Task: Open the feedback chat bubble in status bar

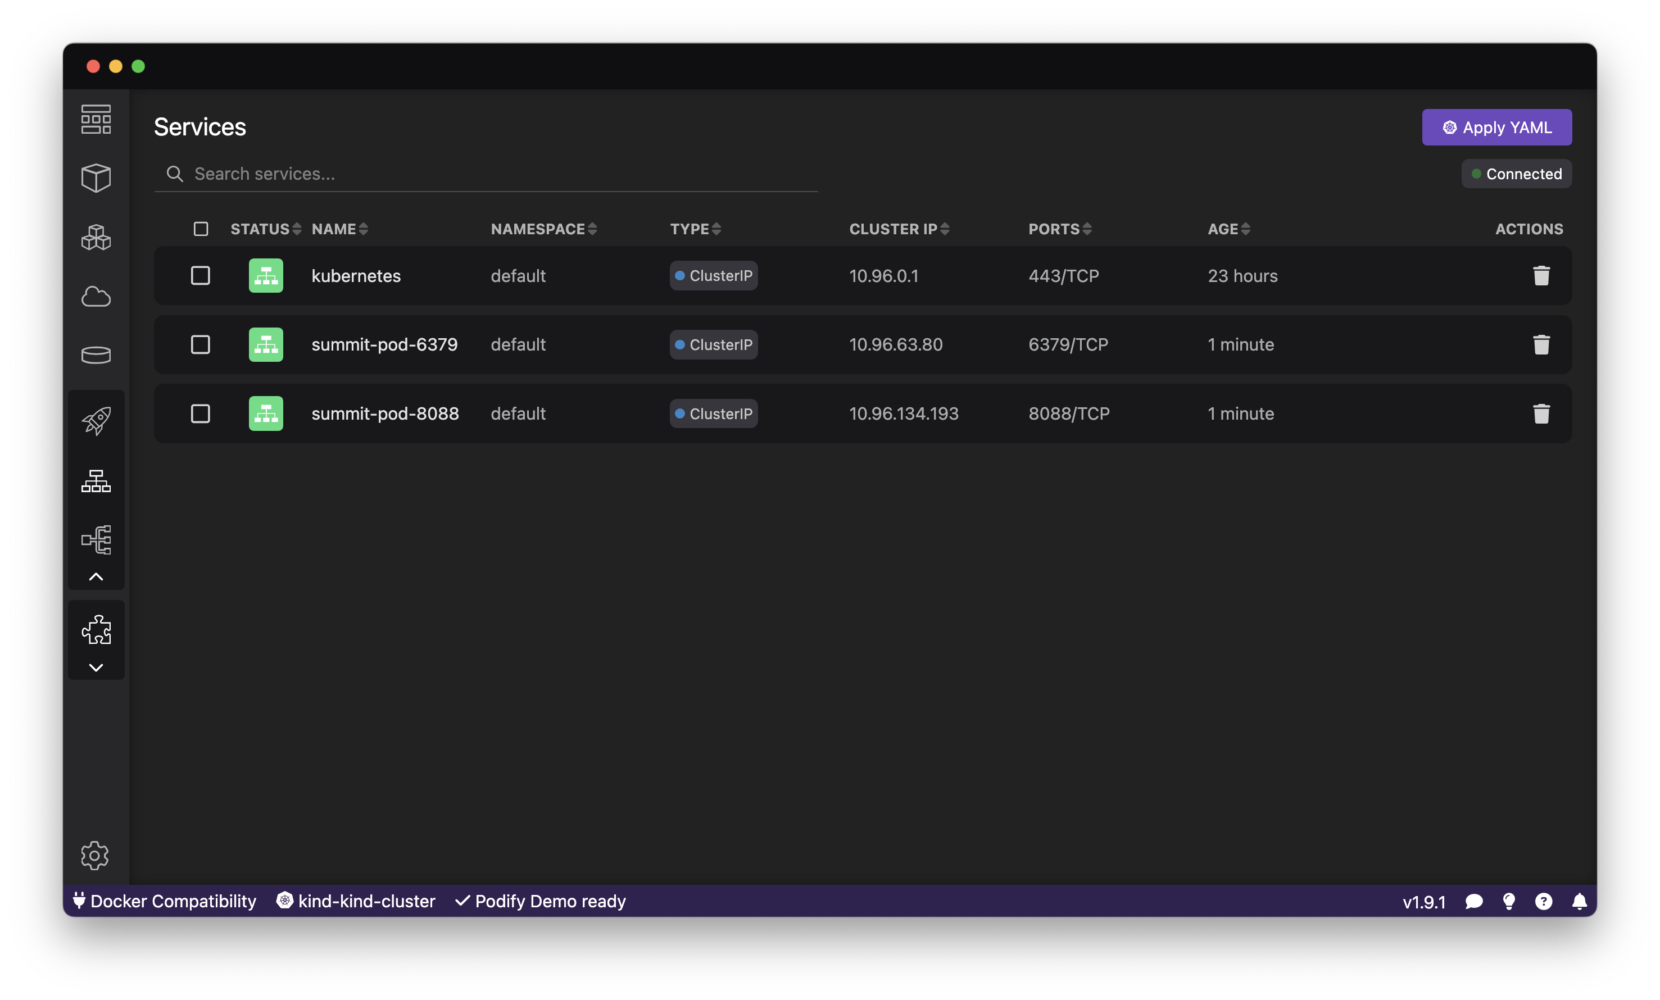Action: [x=1473, y=901]
